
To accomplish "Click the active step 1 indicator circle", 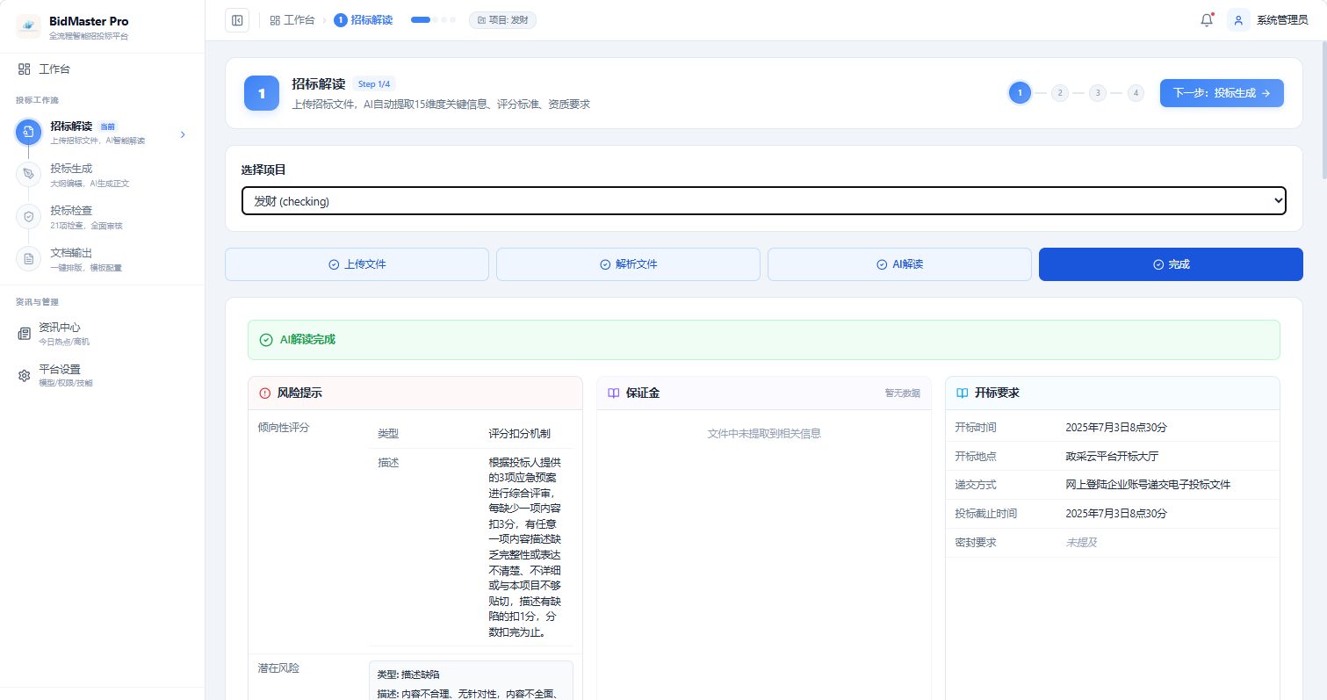I will 1020,93.
